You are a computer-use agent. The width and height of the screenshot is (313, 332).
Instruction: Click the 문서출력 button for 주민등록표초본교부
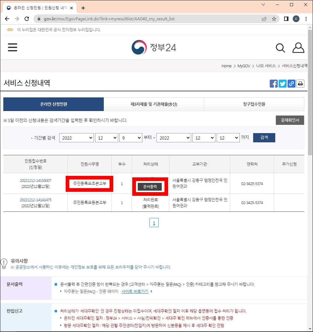(150, 187)
